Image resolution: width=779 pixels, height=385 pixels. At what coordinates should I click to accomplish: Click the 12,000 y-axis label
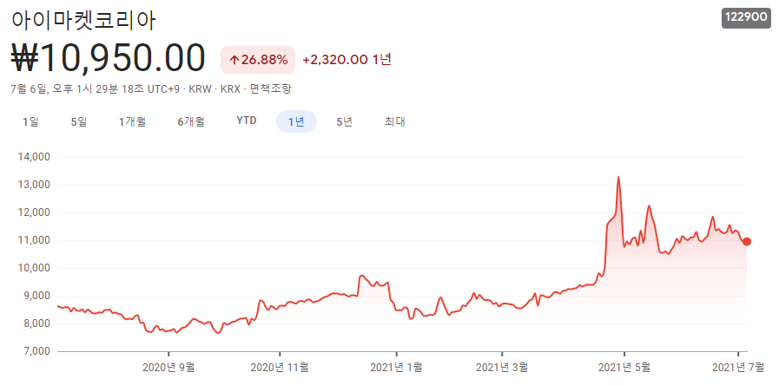(x=35, y=212)
